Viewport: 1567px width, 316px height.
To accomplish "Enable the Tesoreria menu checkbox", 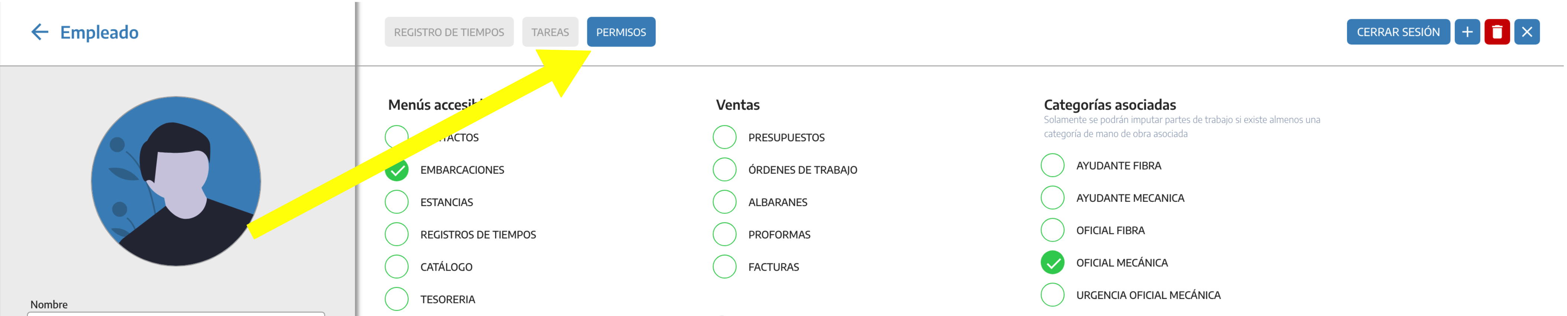I will coord(397,299).
